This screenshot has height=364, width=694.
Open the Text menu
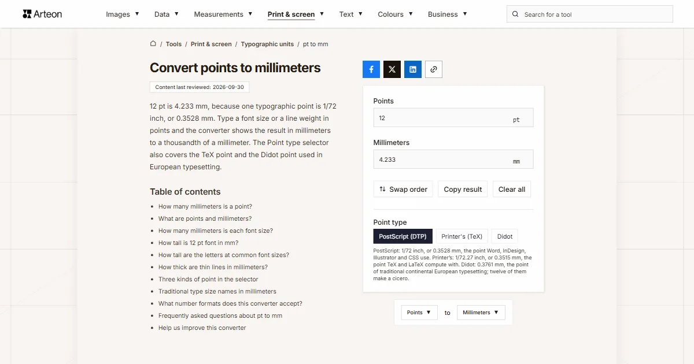click(x=351, y=14)
